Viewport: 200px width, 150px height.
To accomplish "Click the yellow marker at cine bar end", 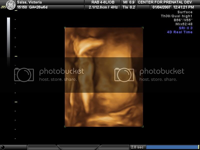I will tap(198, 147).
